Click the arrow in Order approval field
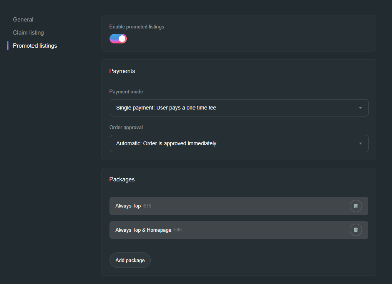Image resolution: width=392 pixels, height=284 pixels. pyautogui.click(x=360, y=143)
